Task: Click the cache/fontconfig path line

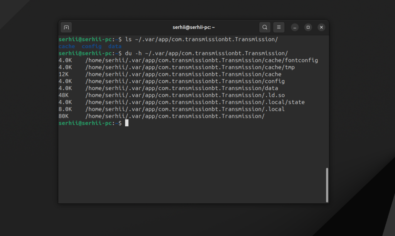Action: (x=188, y=60)
